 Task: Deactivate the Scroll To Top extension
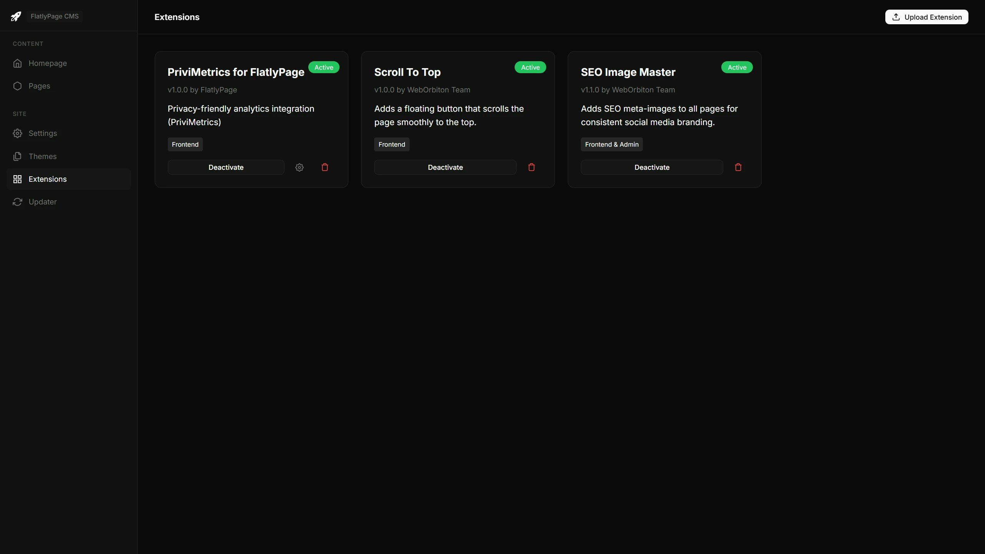point(445,167)
